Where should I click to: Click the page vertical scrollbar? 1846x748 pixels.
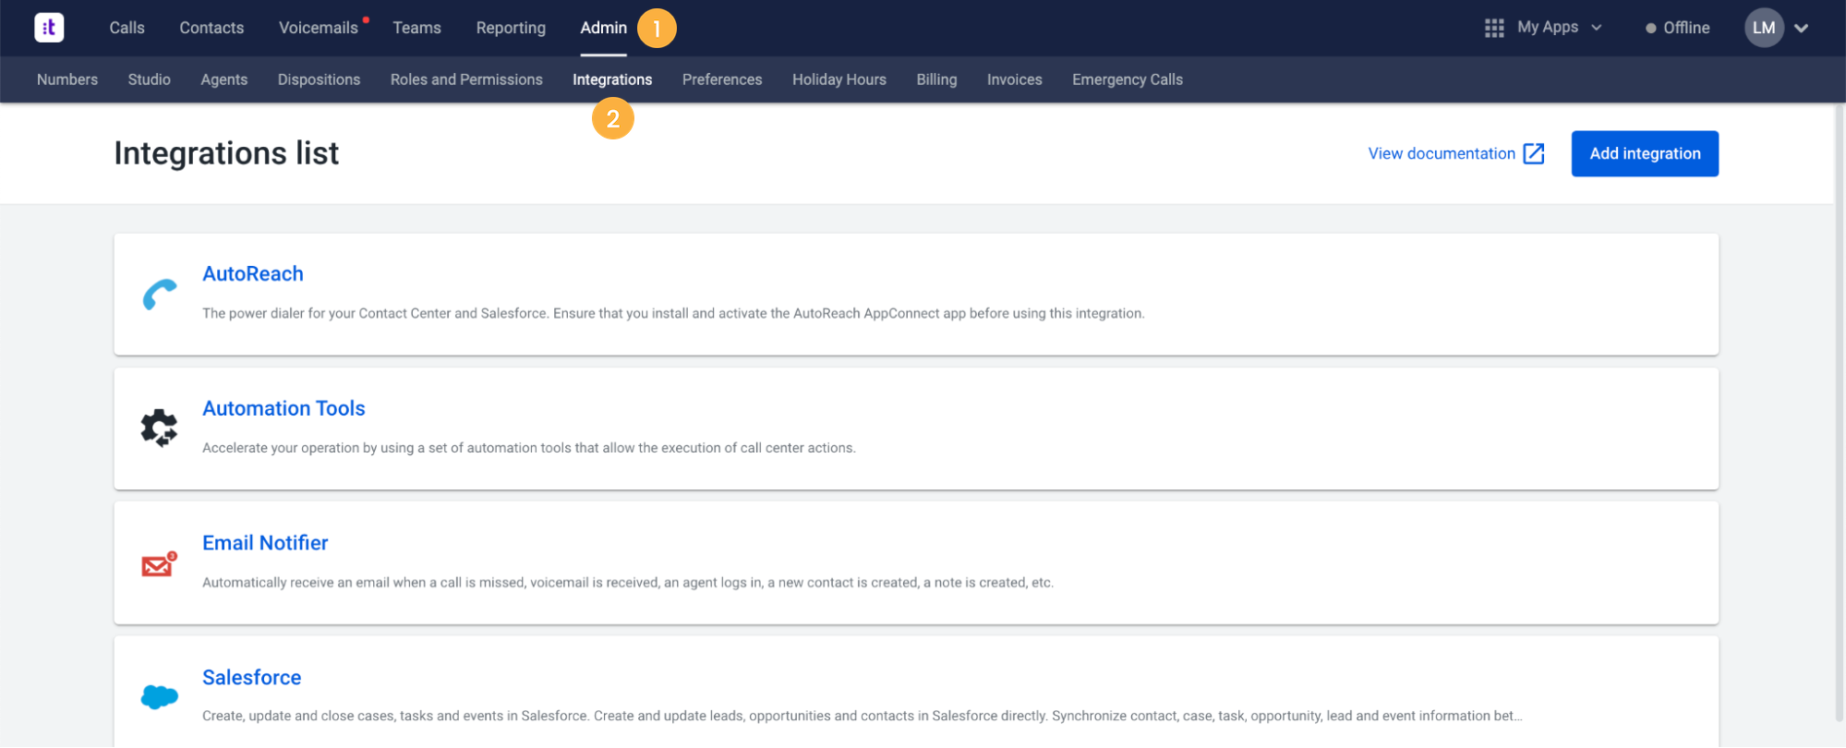(x=1839, y=411)
